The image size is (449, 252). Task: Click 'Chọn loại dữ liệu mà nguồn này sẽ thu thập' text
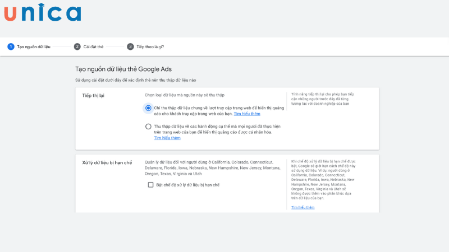(x=185, y=96)
